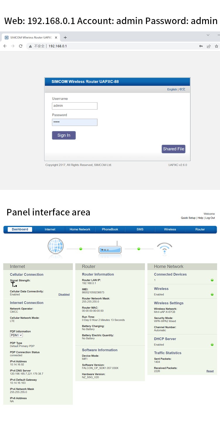Switch language to 中文
Screen dimensions: 220x442
click(182, 90)
